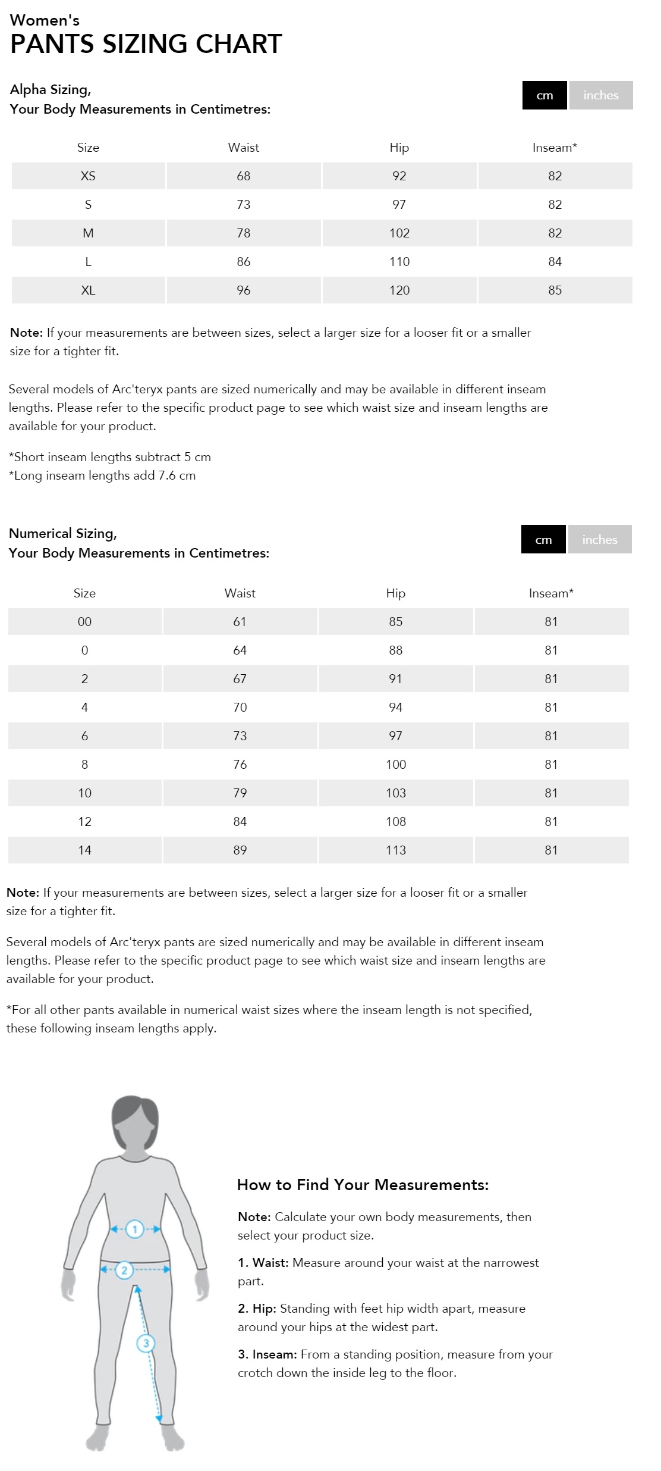Click the inseam marker number 3 on figure

click(146, 1343)
